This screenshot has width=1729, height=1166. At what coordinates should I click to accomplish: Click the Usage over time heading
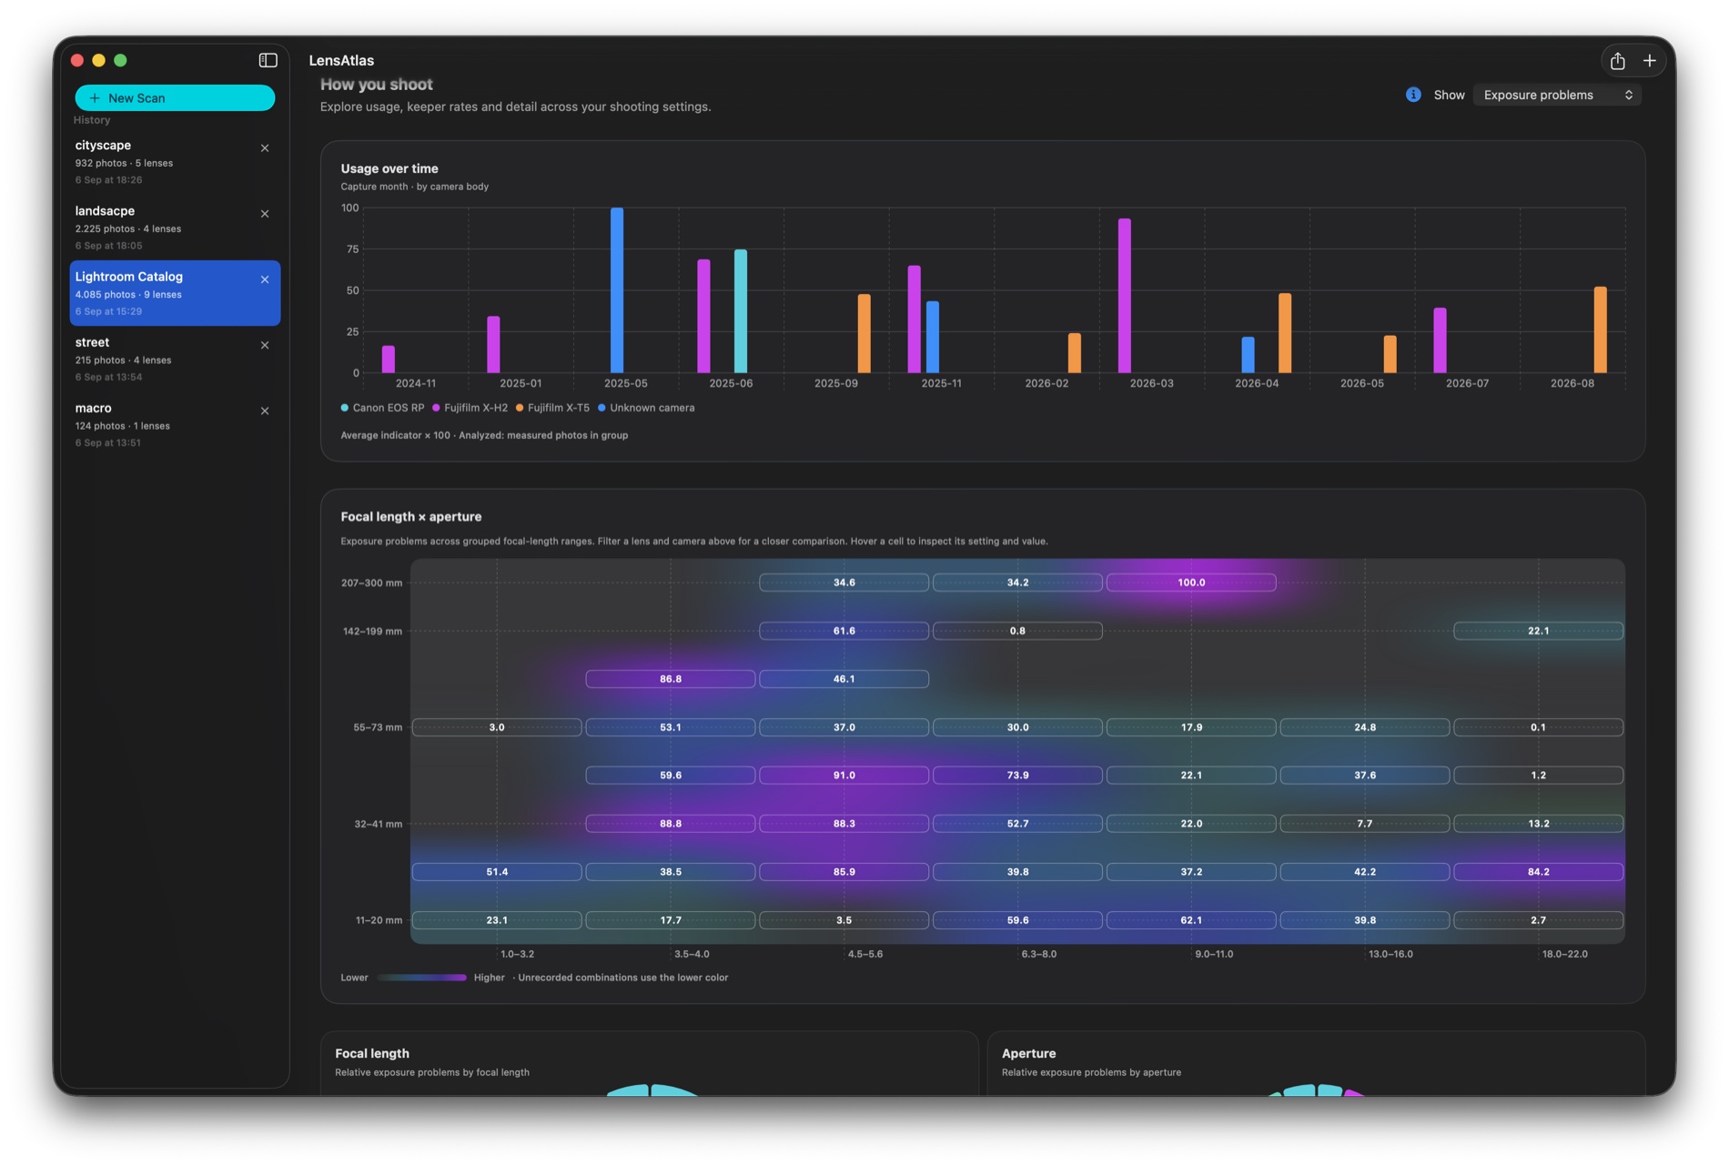pyautogui.click(x=389, y=168)
